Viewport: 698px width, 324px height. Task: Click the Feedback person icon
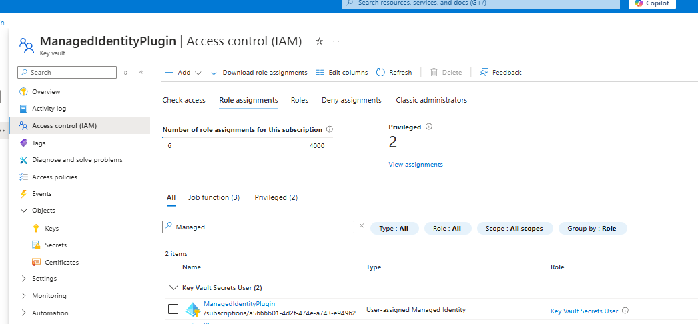point(484,72)
